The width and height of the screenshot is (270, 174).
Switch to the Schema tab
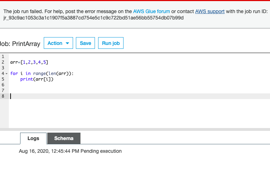tap(64, 138)
